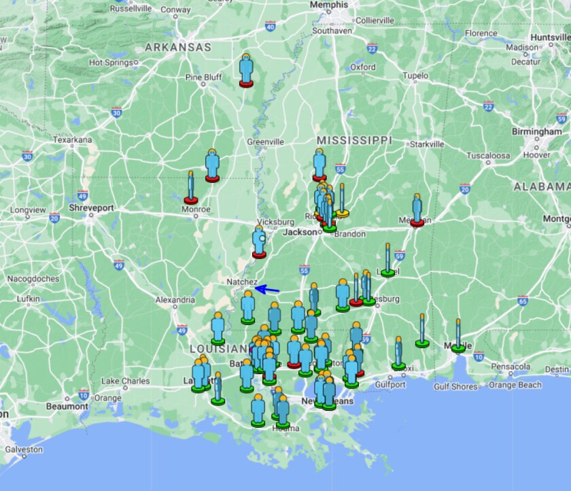
Task: Select the red-base person marker northeast of Monroe
Action: tap(212, 165)
